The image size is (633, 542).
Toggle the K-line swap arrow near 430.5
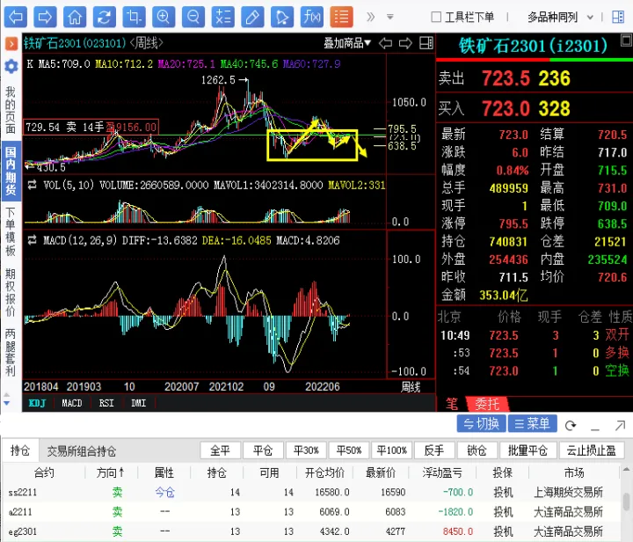coord(29,166)
